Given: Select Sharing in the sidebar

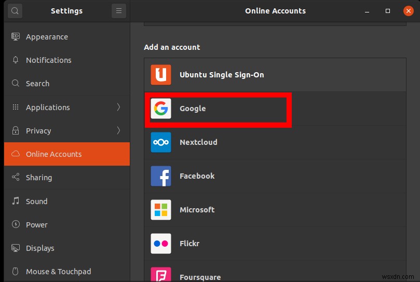Looking at the screenshot, I should point(39,178).
